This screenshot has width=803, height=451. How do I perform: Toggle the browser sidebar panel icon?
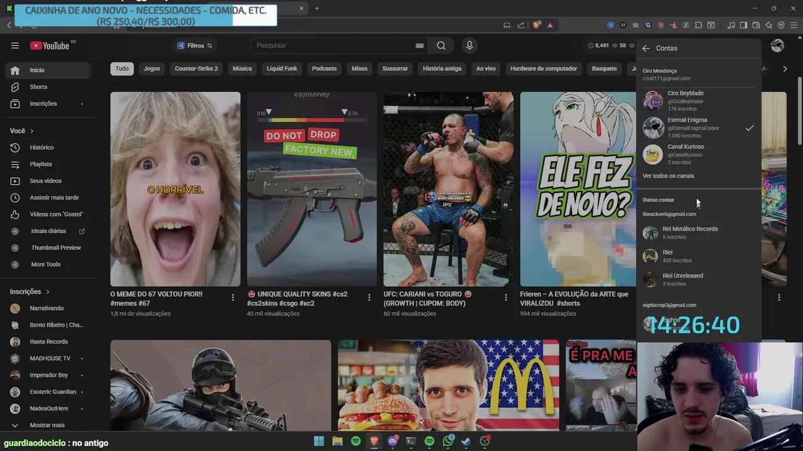tap(743, 25)
